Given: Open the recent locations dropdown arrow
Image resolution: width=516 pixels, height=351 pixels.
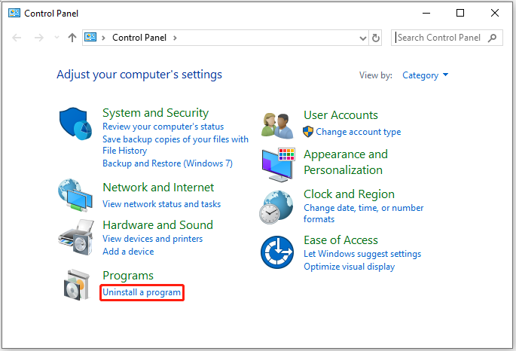Looking at the screenshot, I should coord(56,38).
